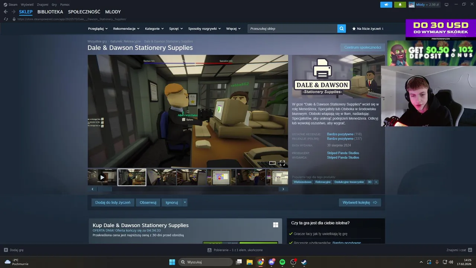Switch to the SPOŁECZNOŚĆ tab

(84, 12)
